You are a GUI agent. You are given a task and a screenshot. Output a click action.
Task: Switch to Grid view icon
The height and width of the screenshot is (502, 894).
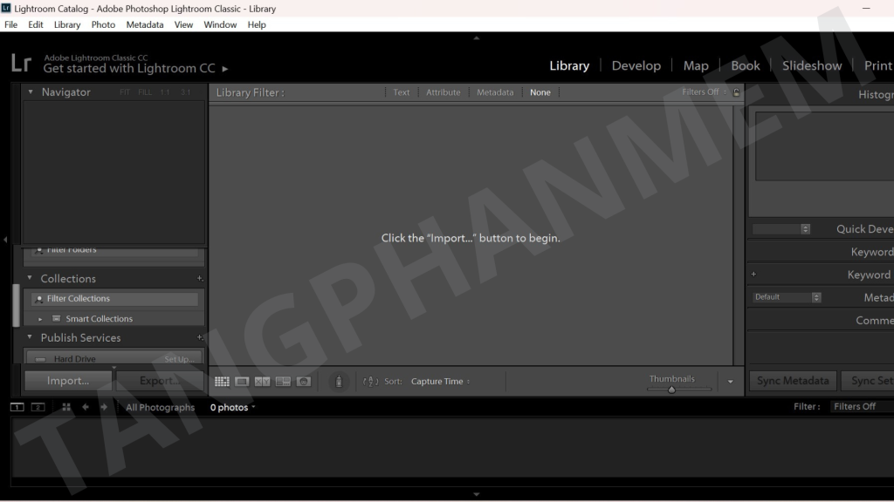(x=222, y=381)
